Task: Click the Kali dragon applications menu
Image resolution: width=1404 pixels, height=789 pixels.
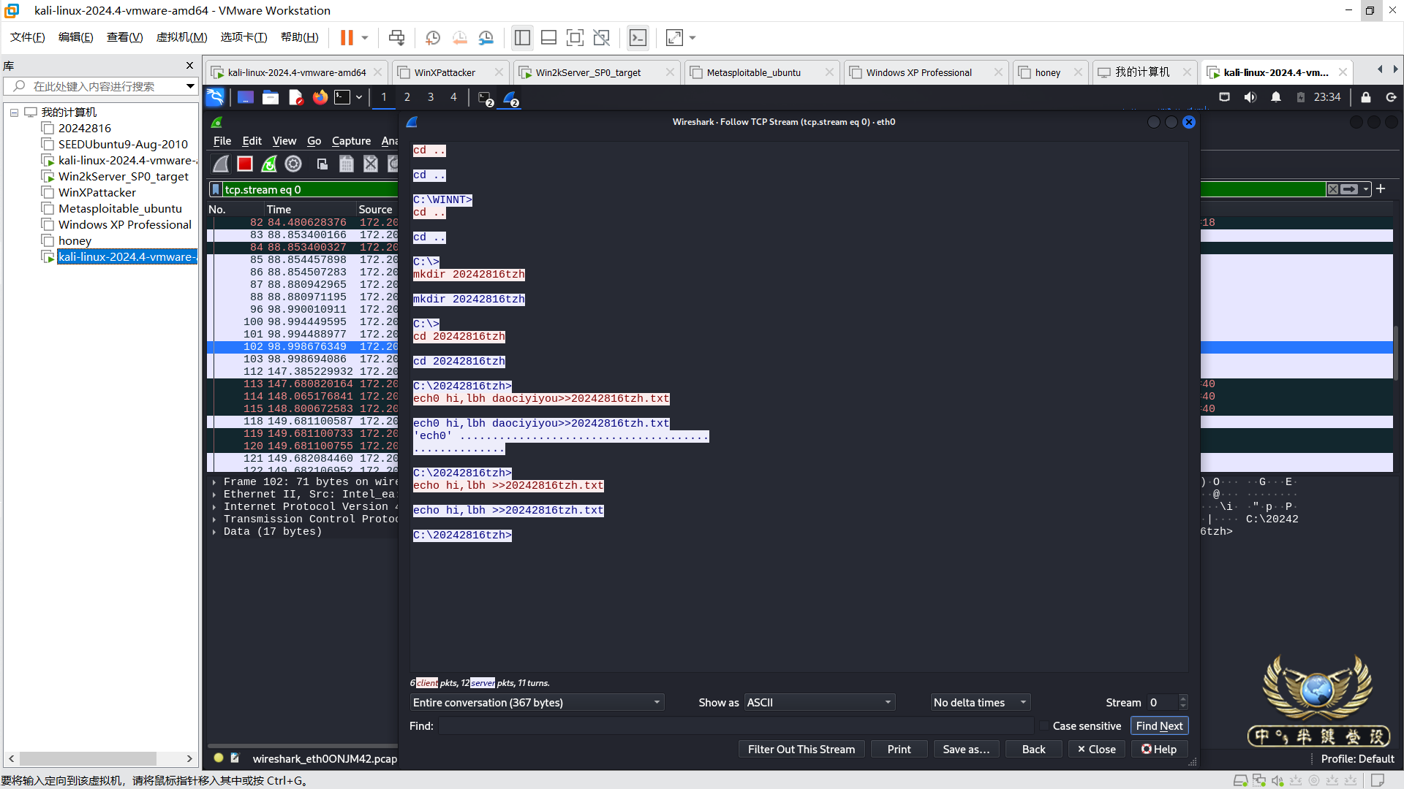Action: [x=215, y=97]
